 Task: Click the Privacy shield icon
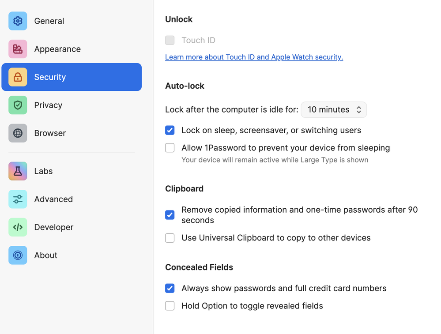tap(18, 105)
